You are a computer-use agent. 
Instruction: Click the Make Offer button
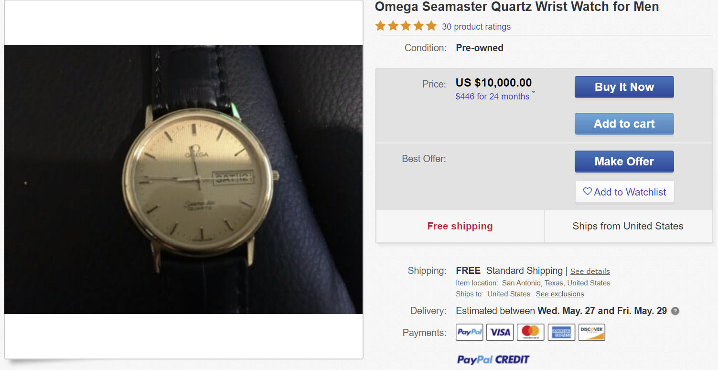pyautogui.click(x=624, y=162)
